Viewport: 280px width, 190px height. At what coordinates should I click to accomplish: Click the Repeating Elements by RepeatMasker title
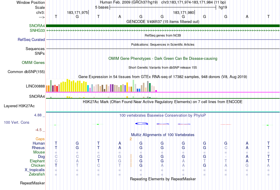[x=163, y=179]
